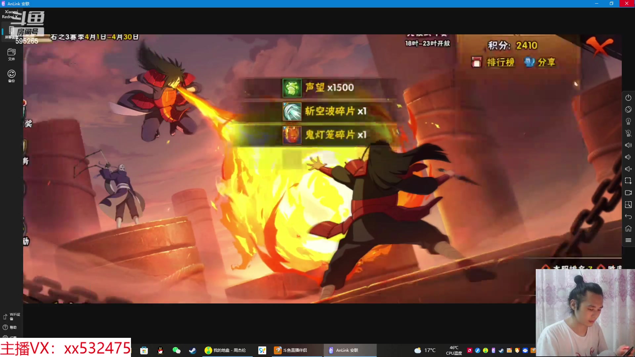The height and width of the screenshot is (357, 635).
Task: Click the streamer webcam overlay
Action: click(x=585, y=313)
